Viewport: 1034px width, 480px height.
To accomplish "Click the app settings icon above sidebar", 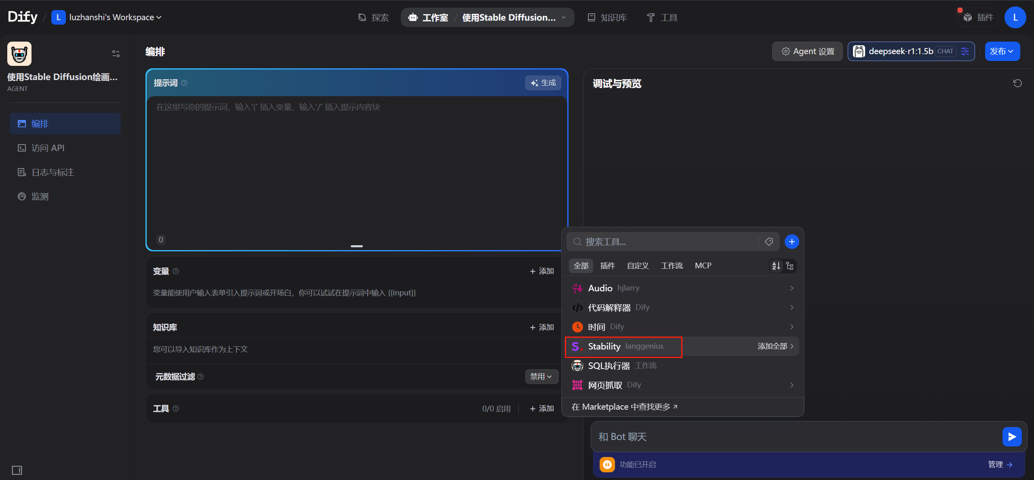I will (116, 54).
